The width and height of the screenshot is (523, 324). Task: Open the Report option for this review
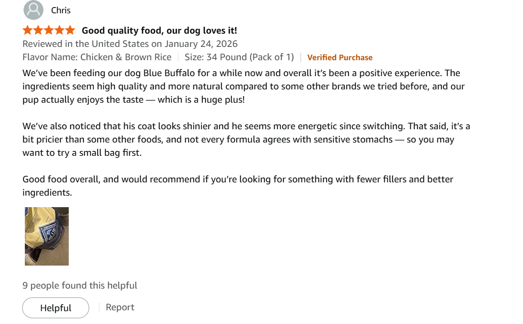pos(120,307)
